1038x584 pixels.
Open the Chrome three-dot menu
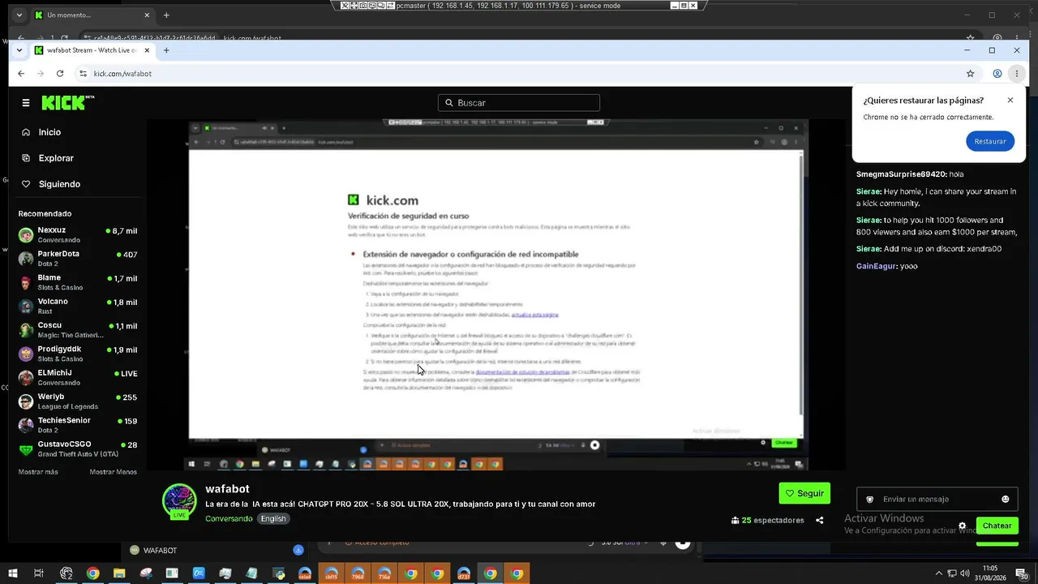(x=1017, y=74)
